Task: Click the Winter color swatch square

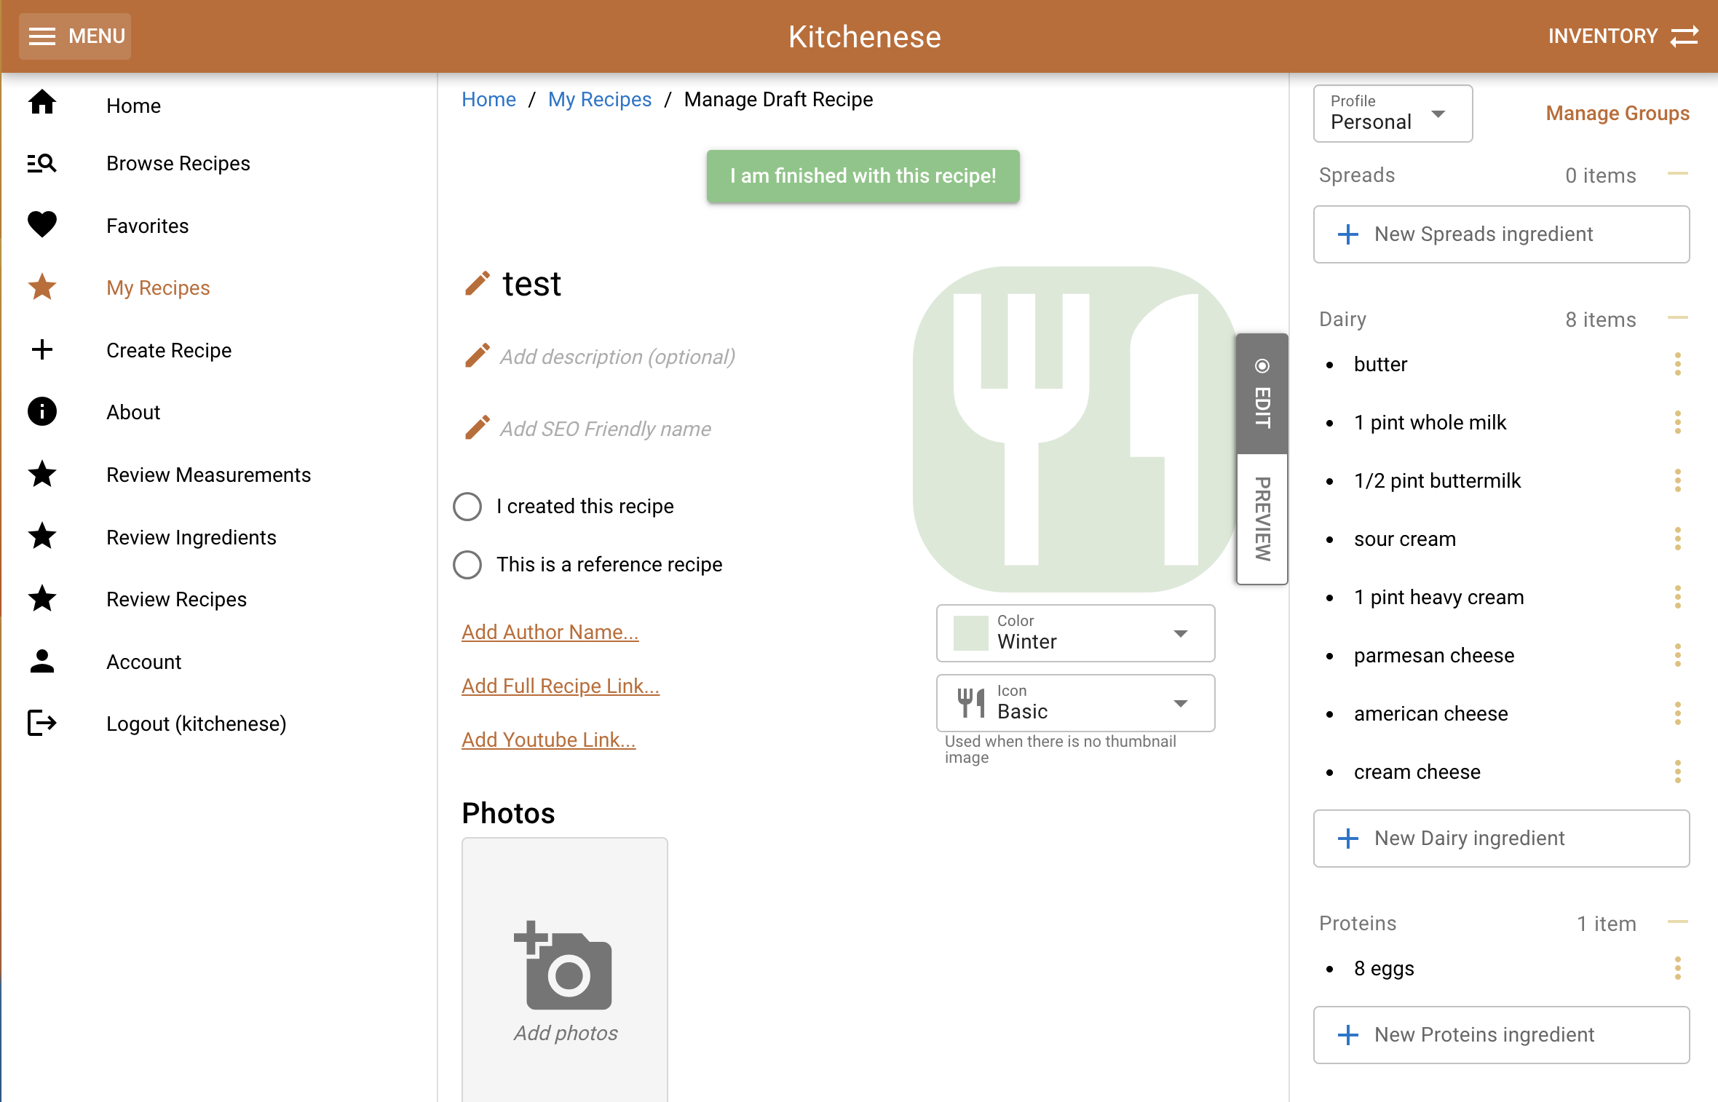Action: [x=971, y=633]
